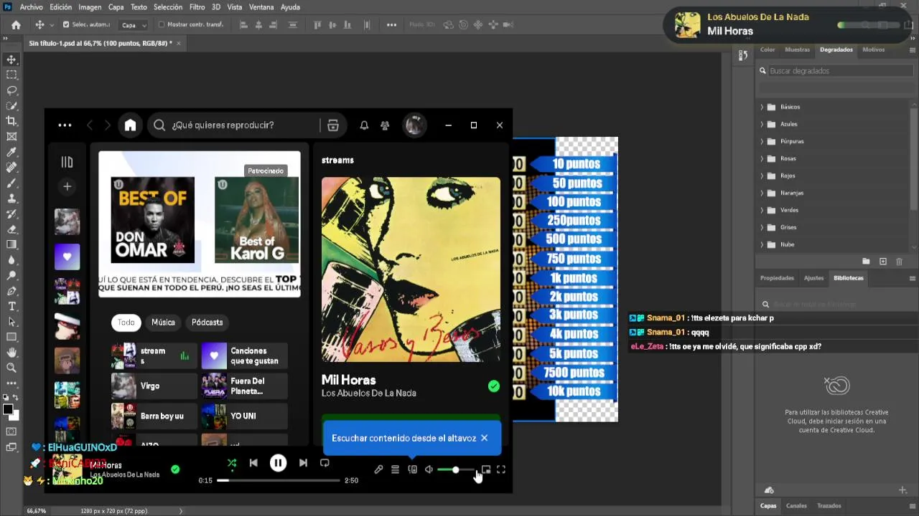Select Spotify Música filter chip
This screenshot has width=919, height=516.
(163, 322)
